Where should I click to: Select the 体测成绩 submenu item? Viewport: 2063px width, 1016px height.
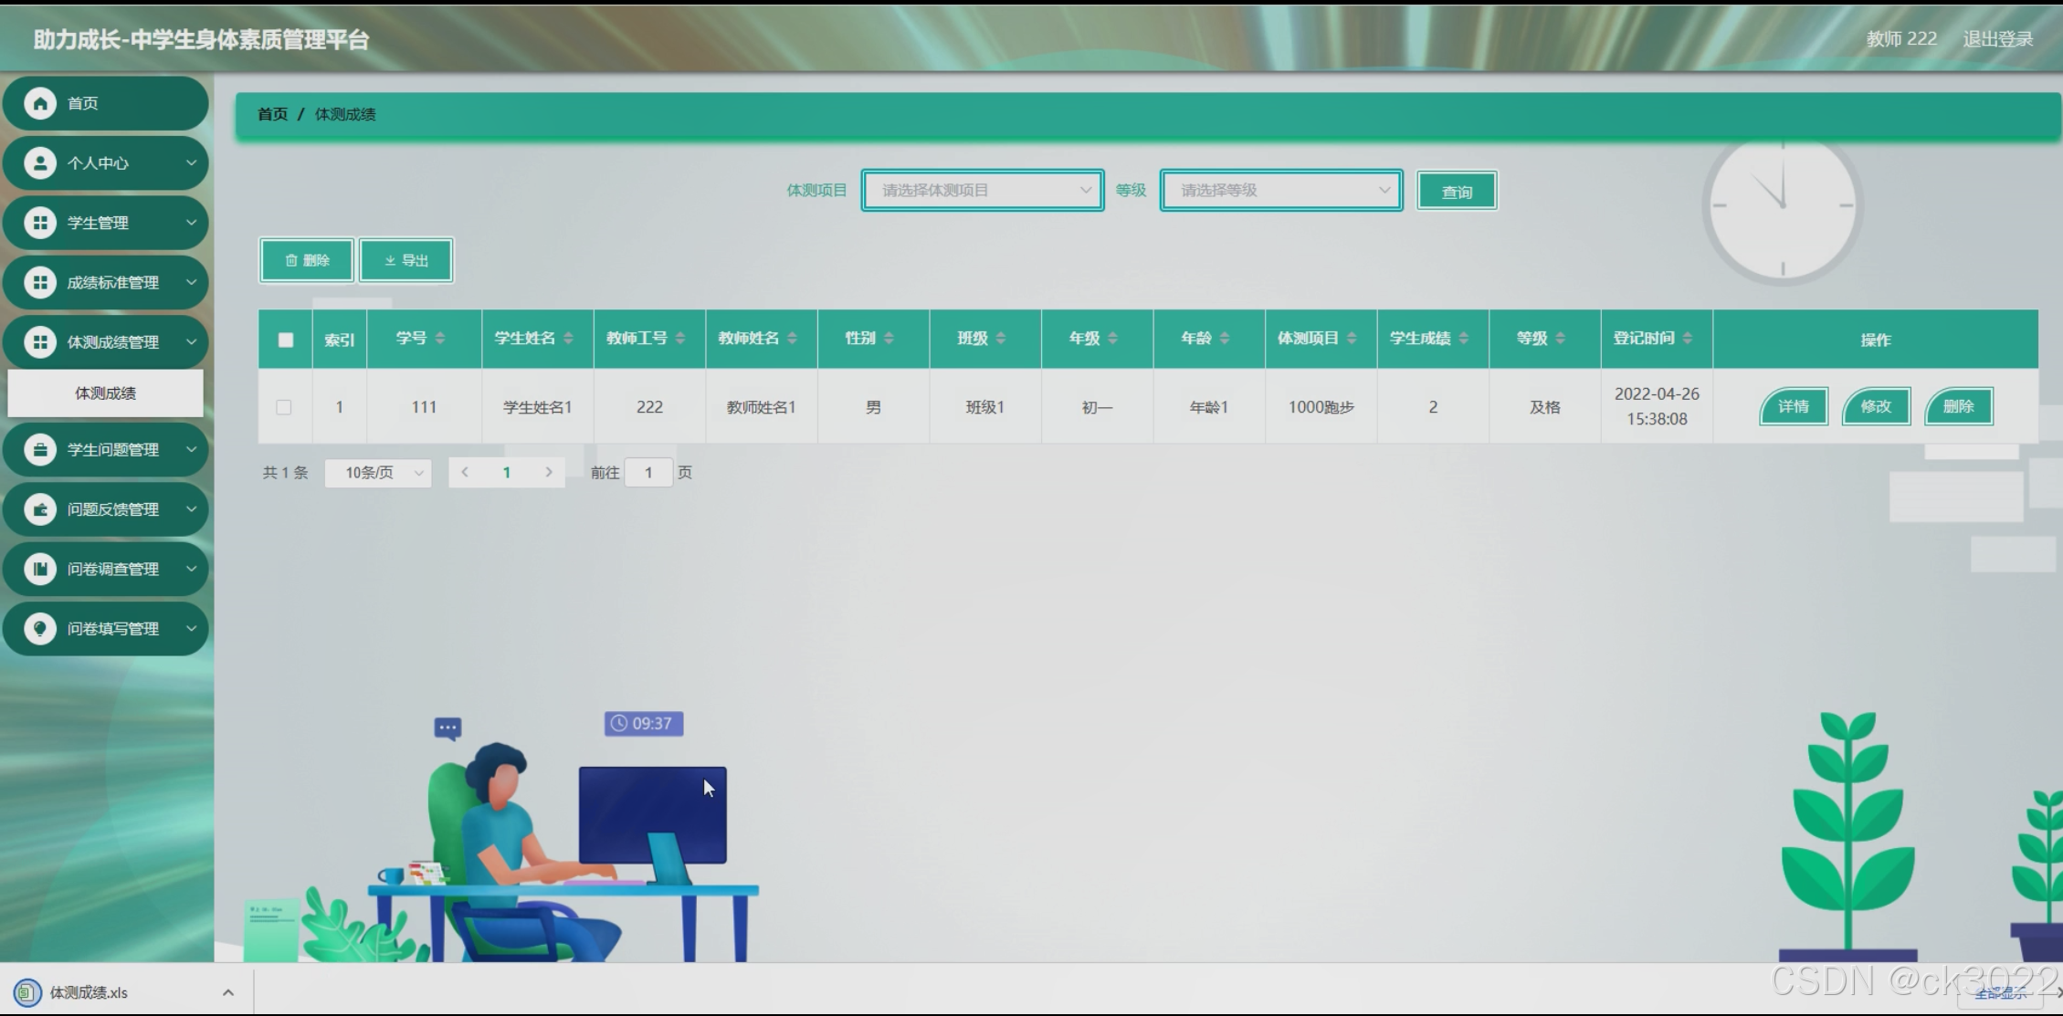[105, 393]
